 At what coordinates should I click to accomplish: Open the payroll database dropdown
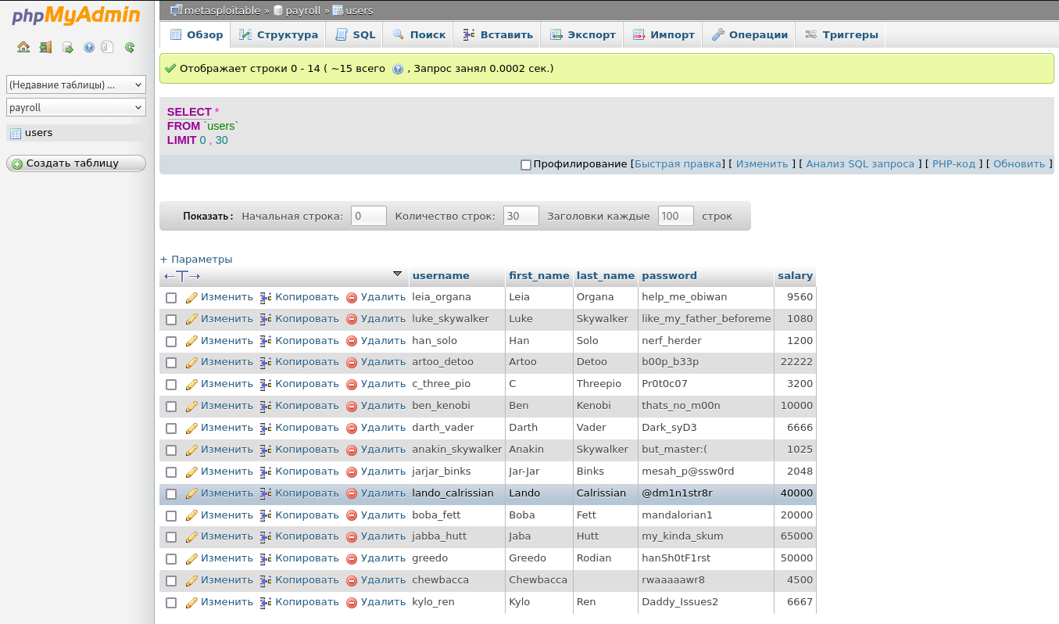76,107
